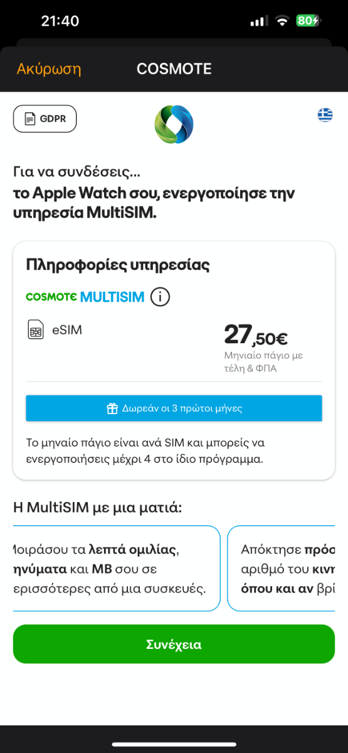Tap the cellular signal bars icon
The image size is (348, 753).
coord(258,21)
